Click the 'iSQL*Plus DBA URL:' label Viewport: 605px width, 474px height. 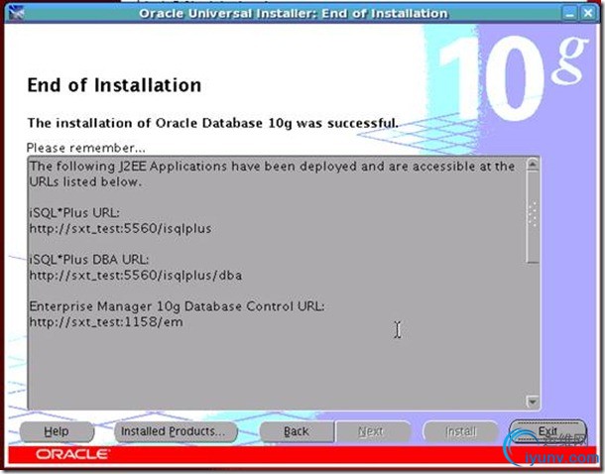click(x=89, y=260)
